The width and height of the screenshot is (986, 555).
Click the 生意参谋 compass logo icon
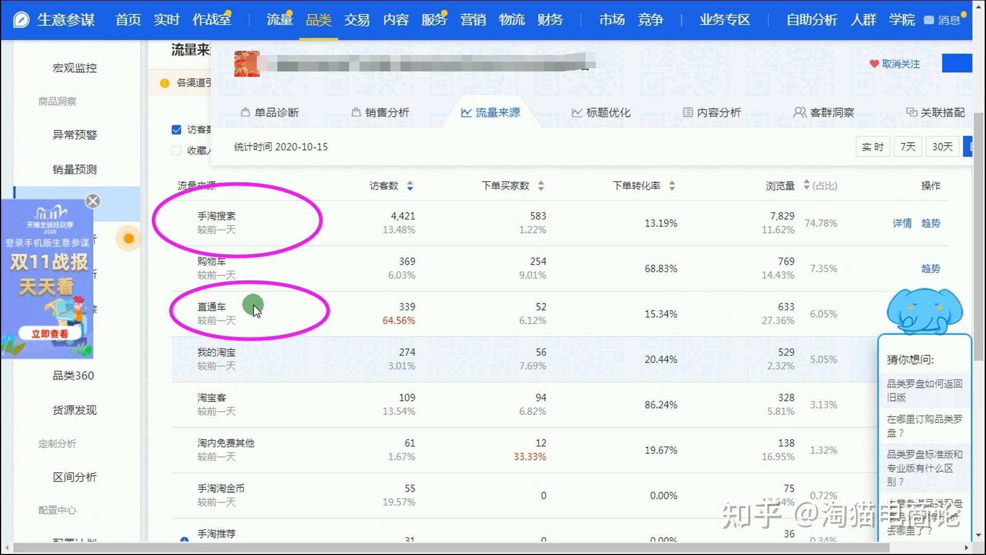(21, 20)
